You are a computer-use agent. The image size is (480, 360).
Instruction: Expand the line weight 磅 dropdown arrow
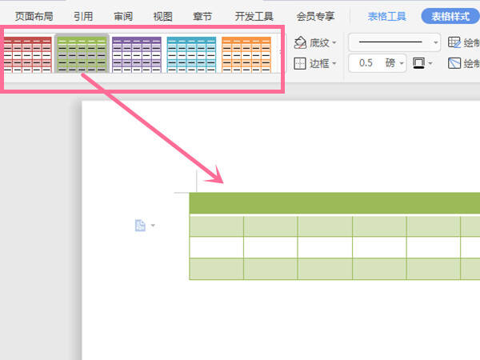coord(402,63)
